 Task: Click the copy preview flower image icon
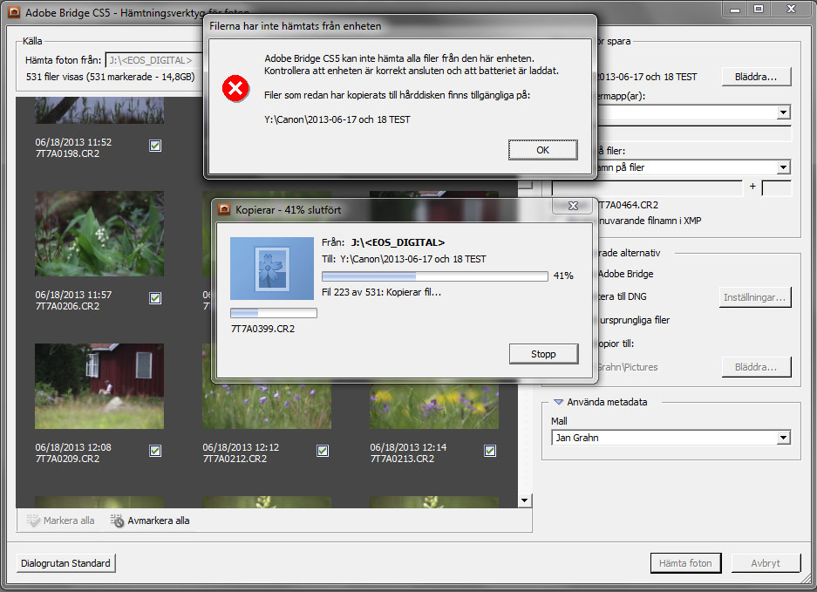(272, 269)
